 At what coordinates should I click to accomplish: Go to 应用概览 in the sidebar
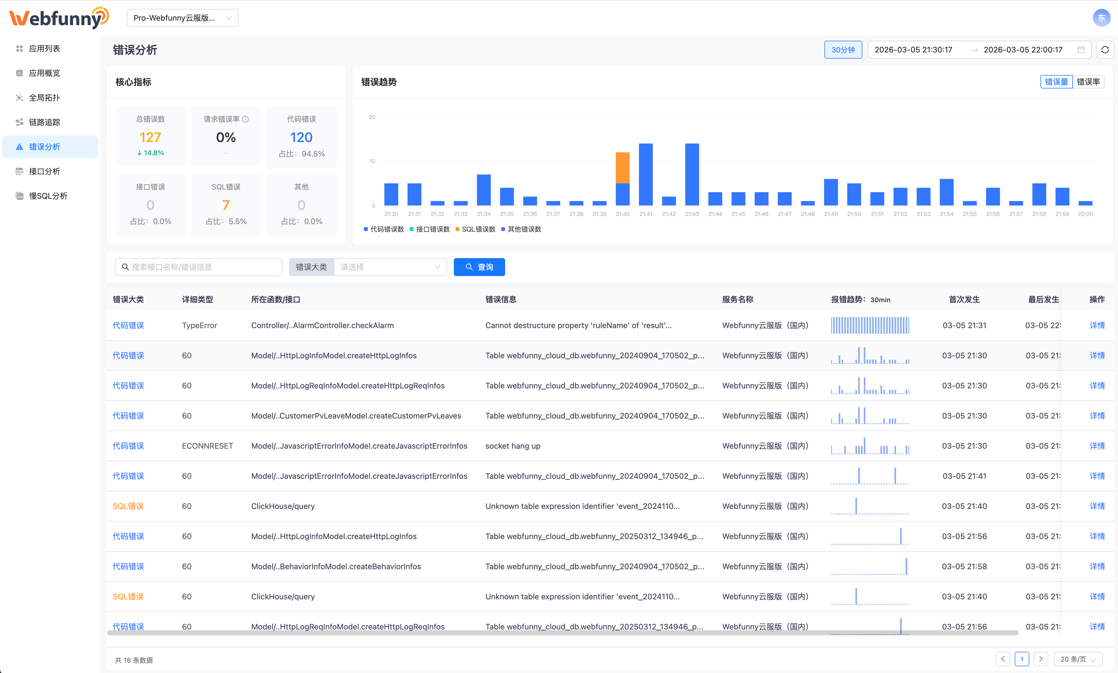click(44, 73)
